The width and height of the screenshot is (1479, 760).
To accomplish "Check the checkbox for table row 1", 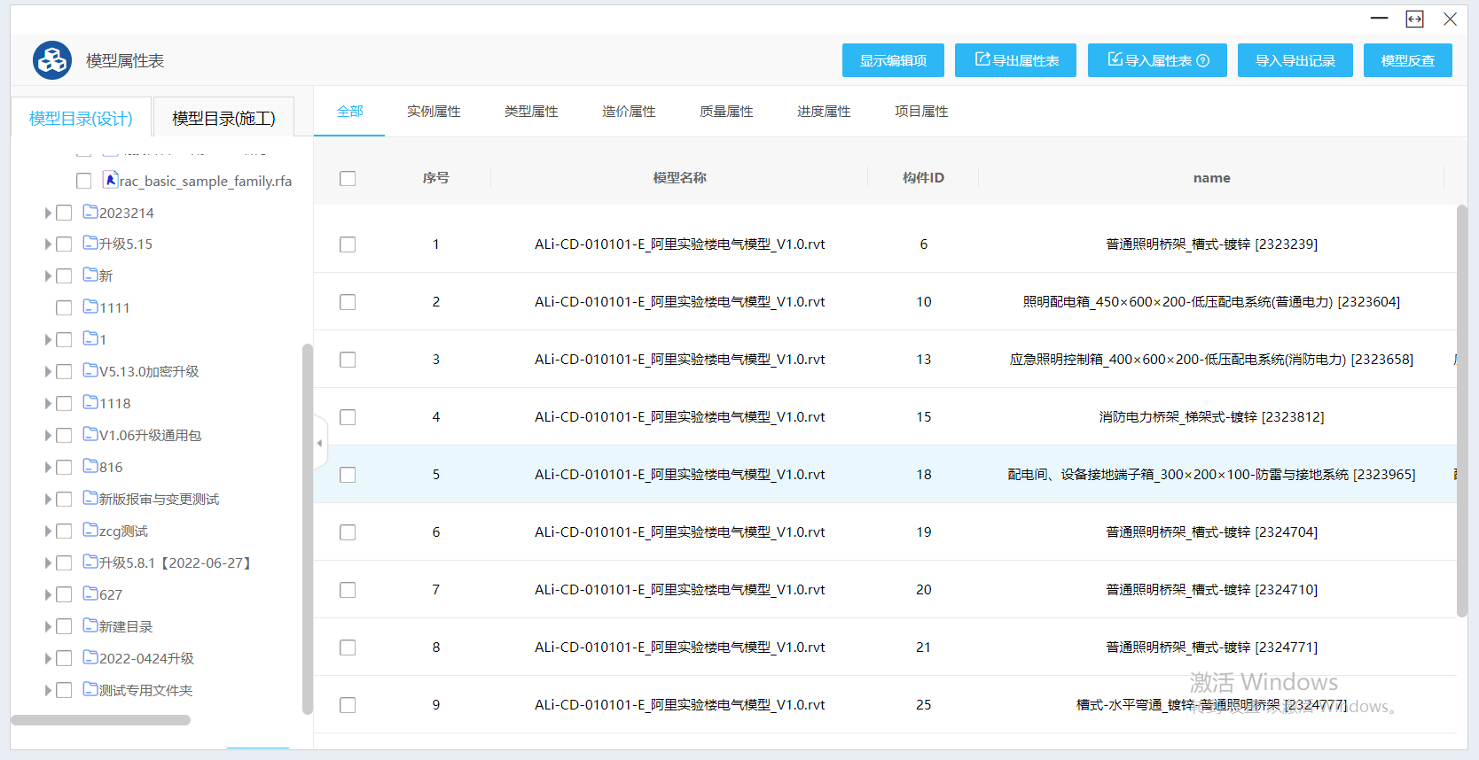I will coord(348,244).
